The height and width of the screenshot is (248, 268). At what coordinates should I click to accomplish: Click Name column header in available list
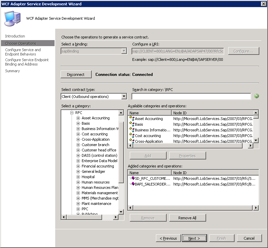[x=150, y=113]
